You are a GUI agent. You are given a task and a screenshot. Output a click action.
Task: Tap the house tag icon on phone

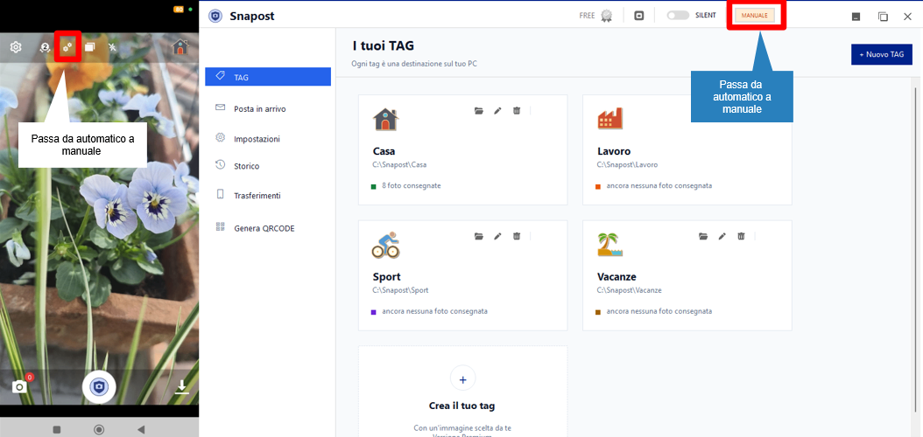tap(180, 47)
